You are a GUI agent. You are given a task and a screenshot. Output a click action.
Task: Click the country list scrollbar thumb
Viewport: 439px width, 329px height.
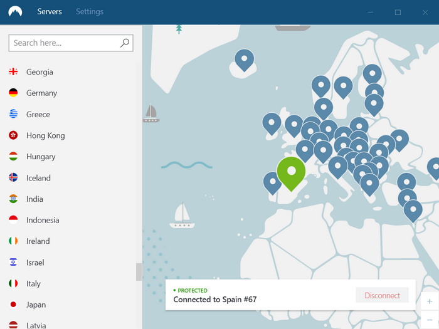(139, 271)
